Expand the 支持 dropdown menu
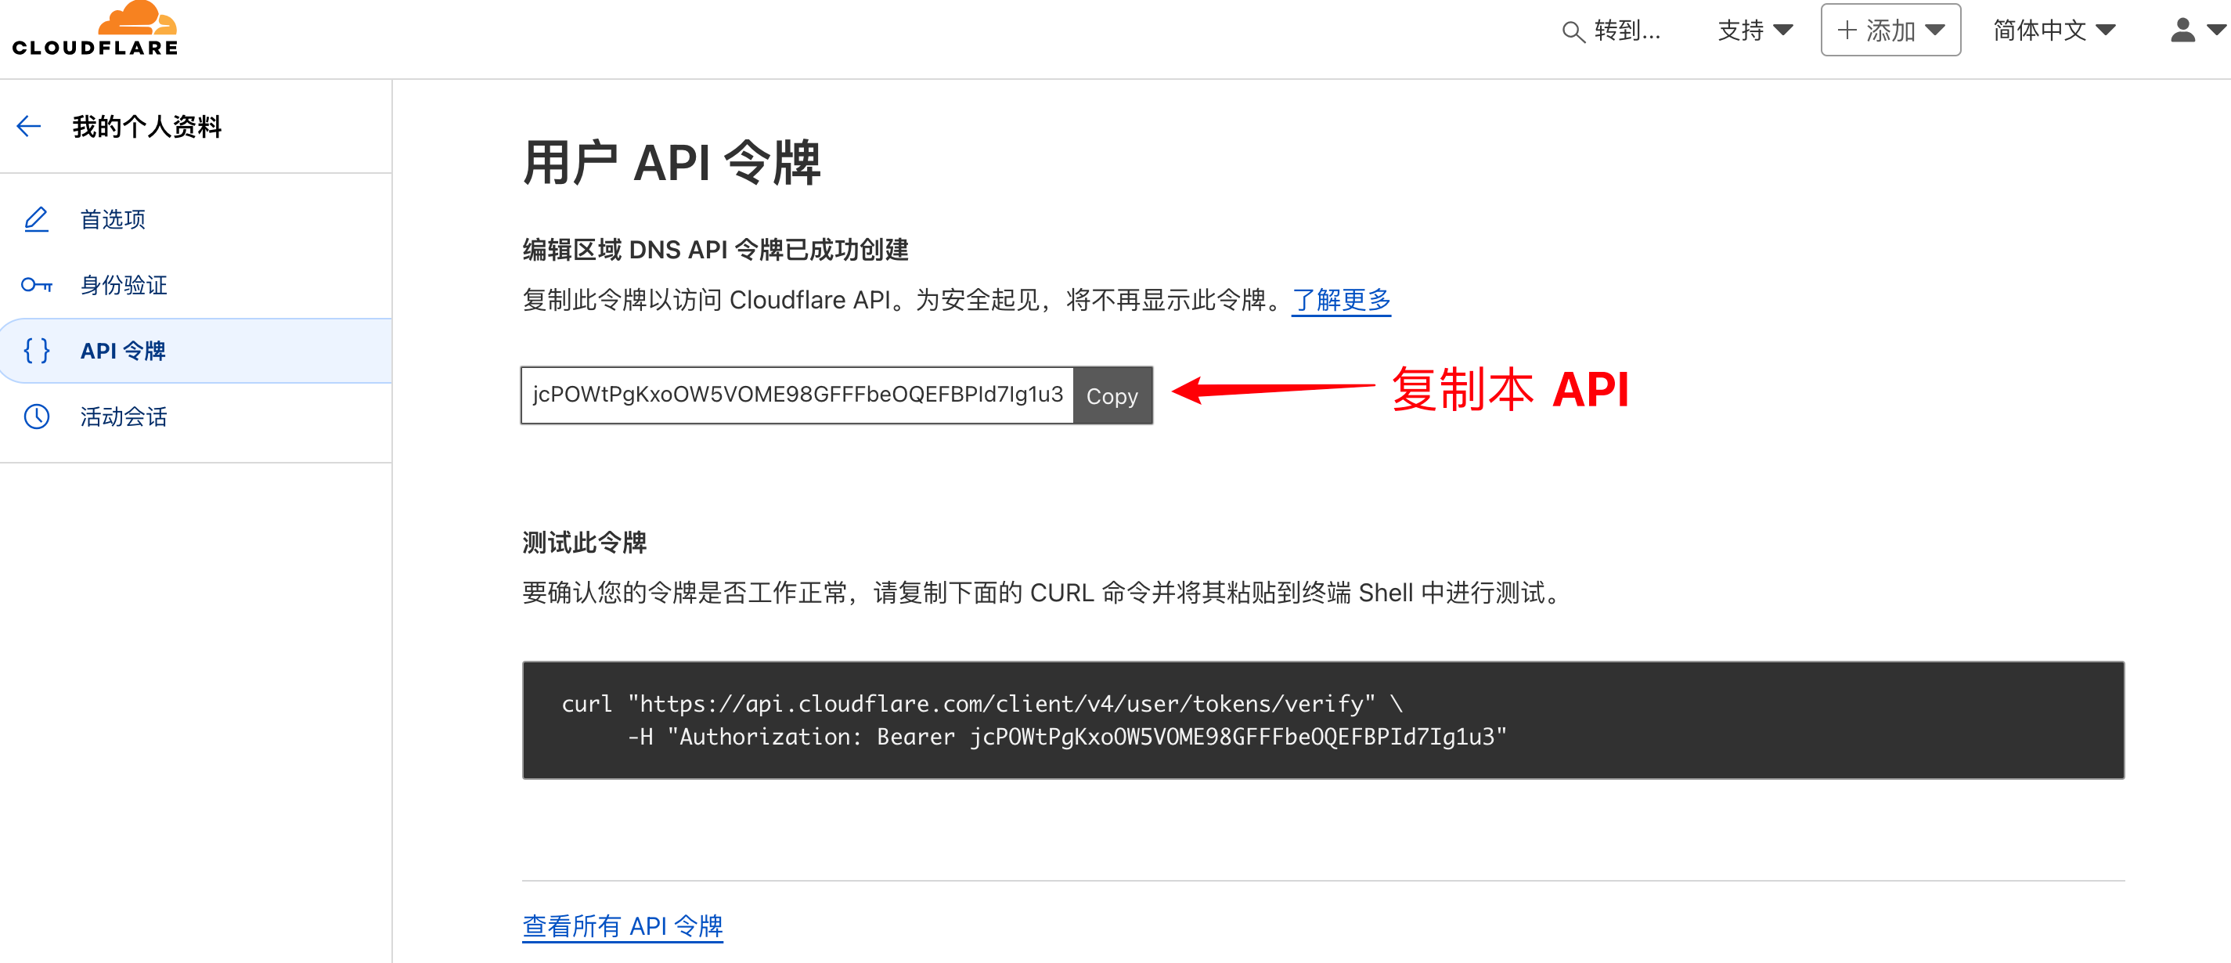Viewport: 2231px width, 963px height. 1754,31
